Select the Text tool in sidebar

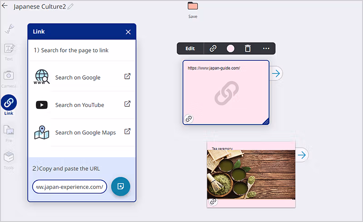[9, 50]
